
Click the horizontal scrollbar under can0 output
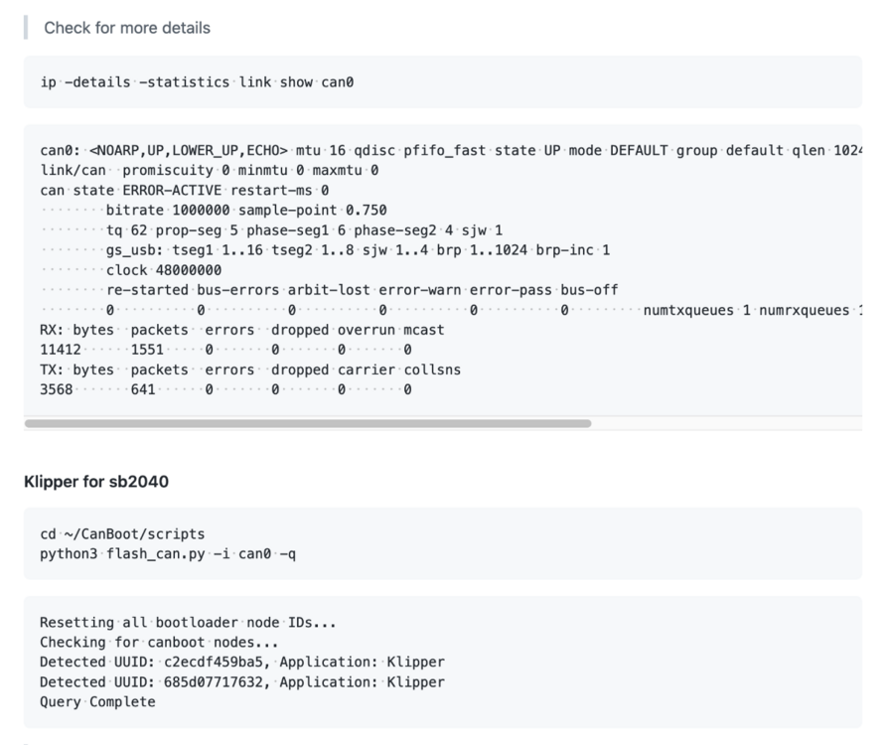308,423
